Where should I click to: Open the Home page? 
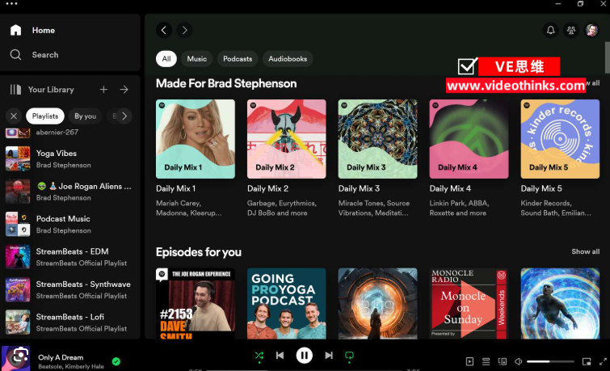[x=32, y=31]
